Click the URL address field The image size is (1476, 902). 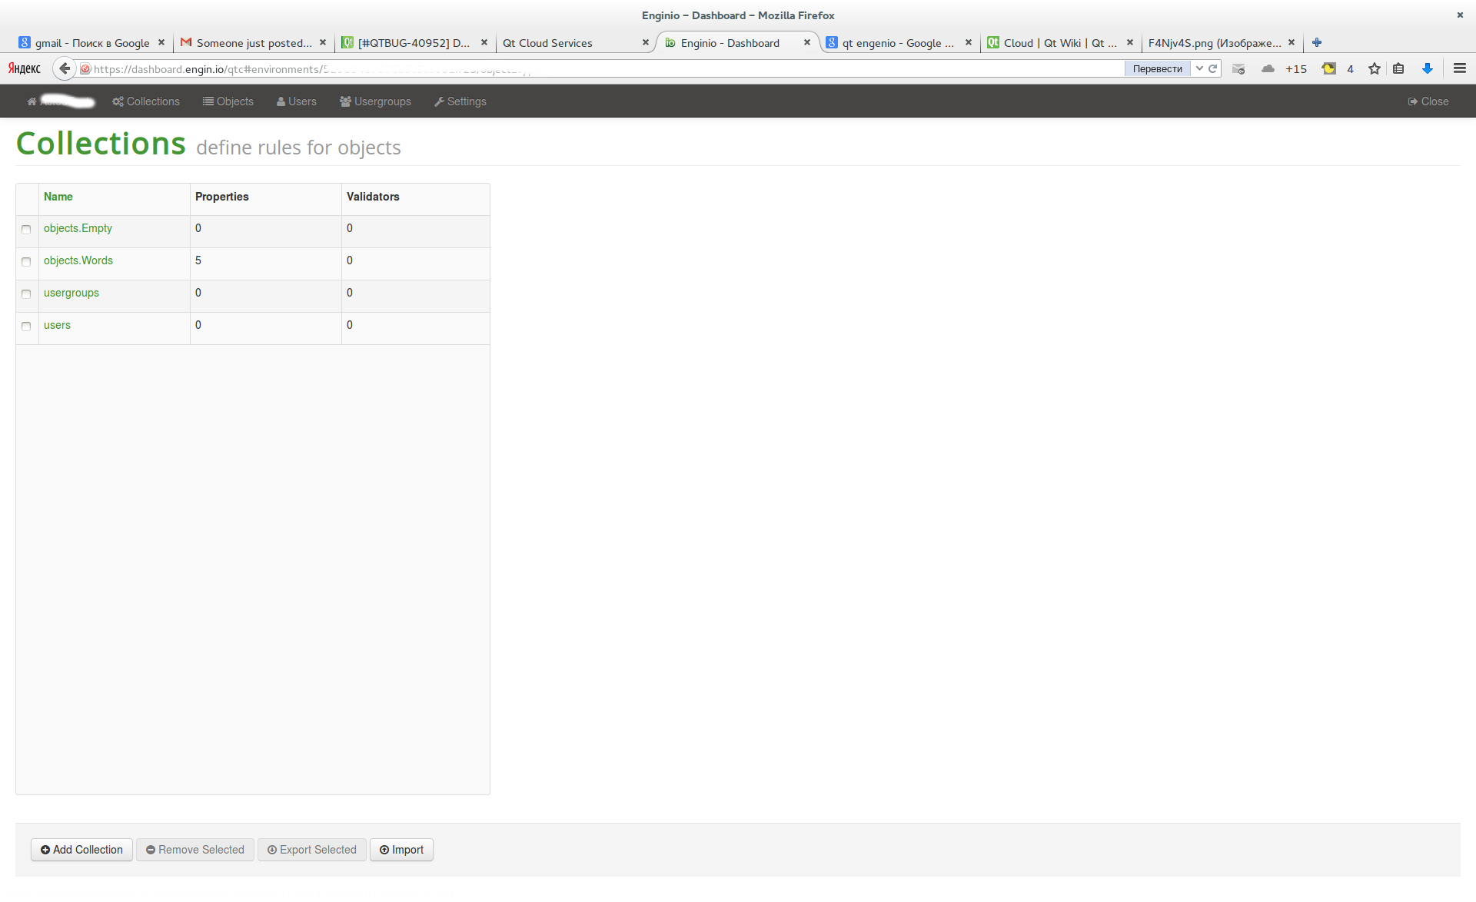(600, 69)
